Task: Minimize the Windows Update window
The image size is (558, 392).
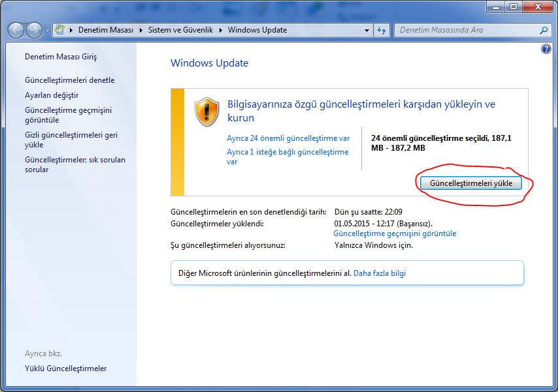Action: pos(496,7)
